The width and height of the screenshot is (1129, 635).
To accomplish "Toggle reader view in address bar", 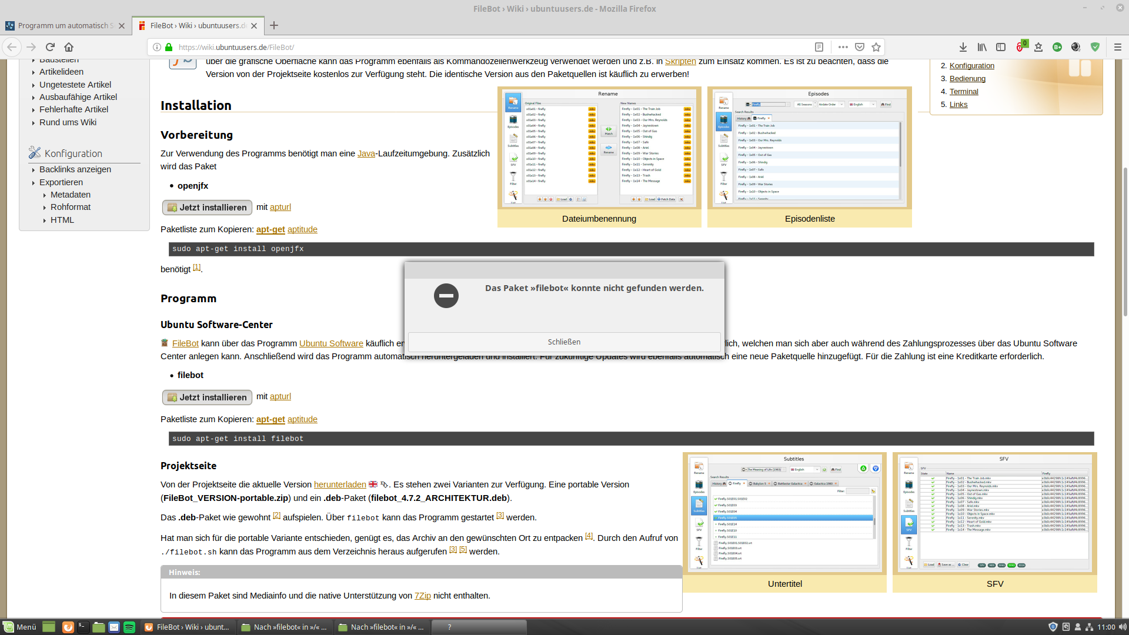I will point(819,47).
